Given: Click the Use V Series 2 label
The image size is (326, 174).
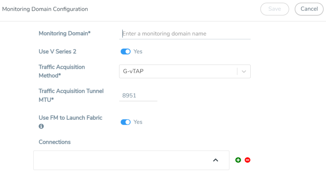Looking at the screenshot, I should (57, 52).
